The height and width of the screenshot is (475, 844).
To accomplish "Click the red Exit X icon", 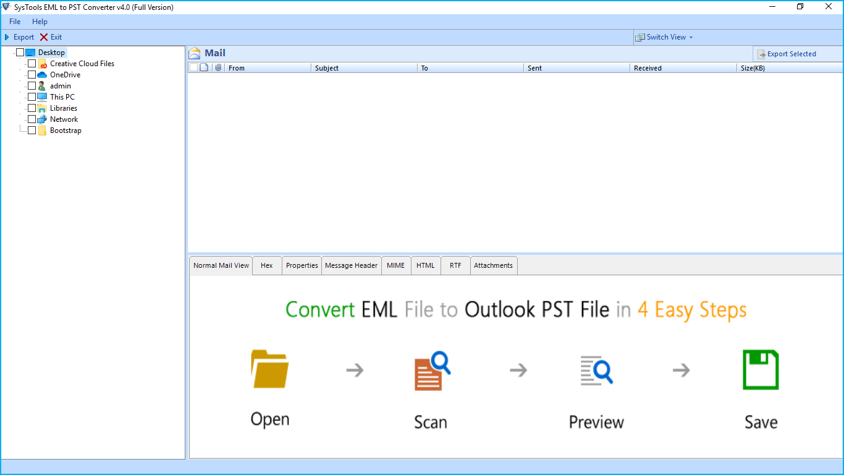I will click(x=44, y=37).
